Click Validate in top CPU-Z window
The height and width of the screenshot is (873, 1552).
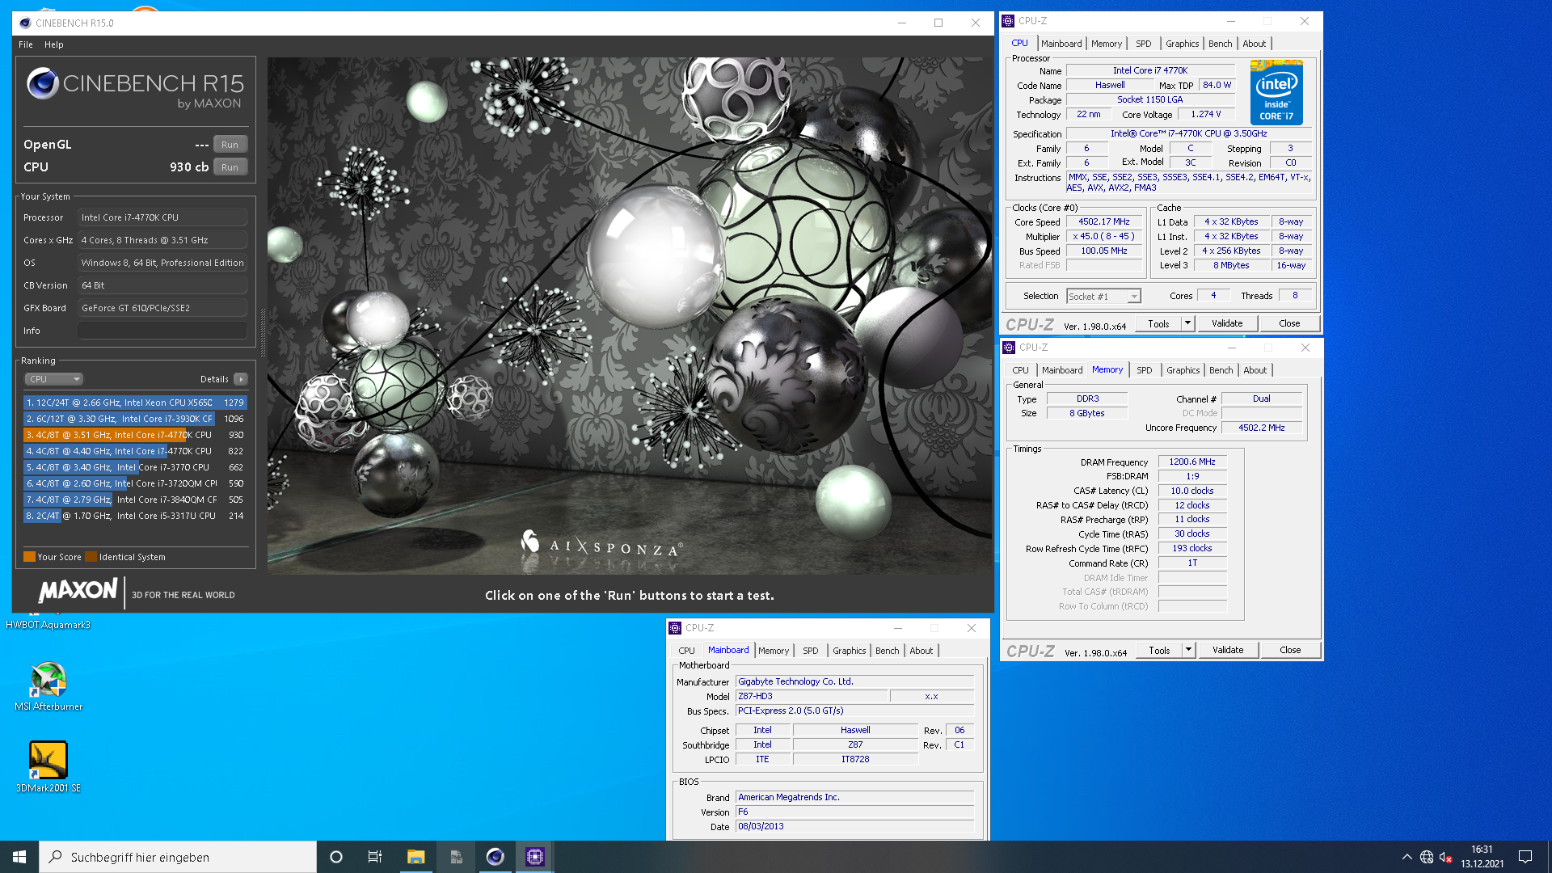(x=1227, y=324)
